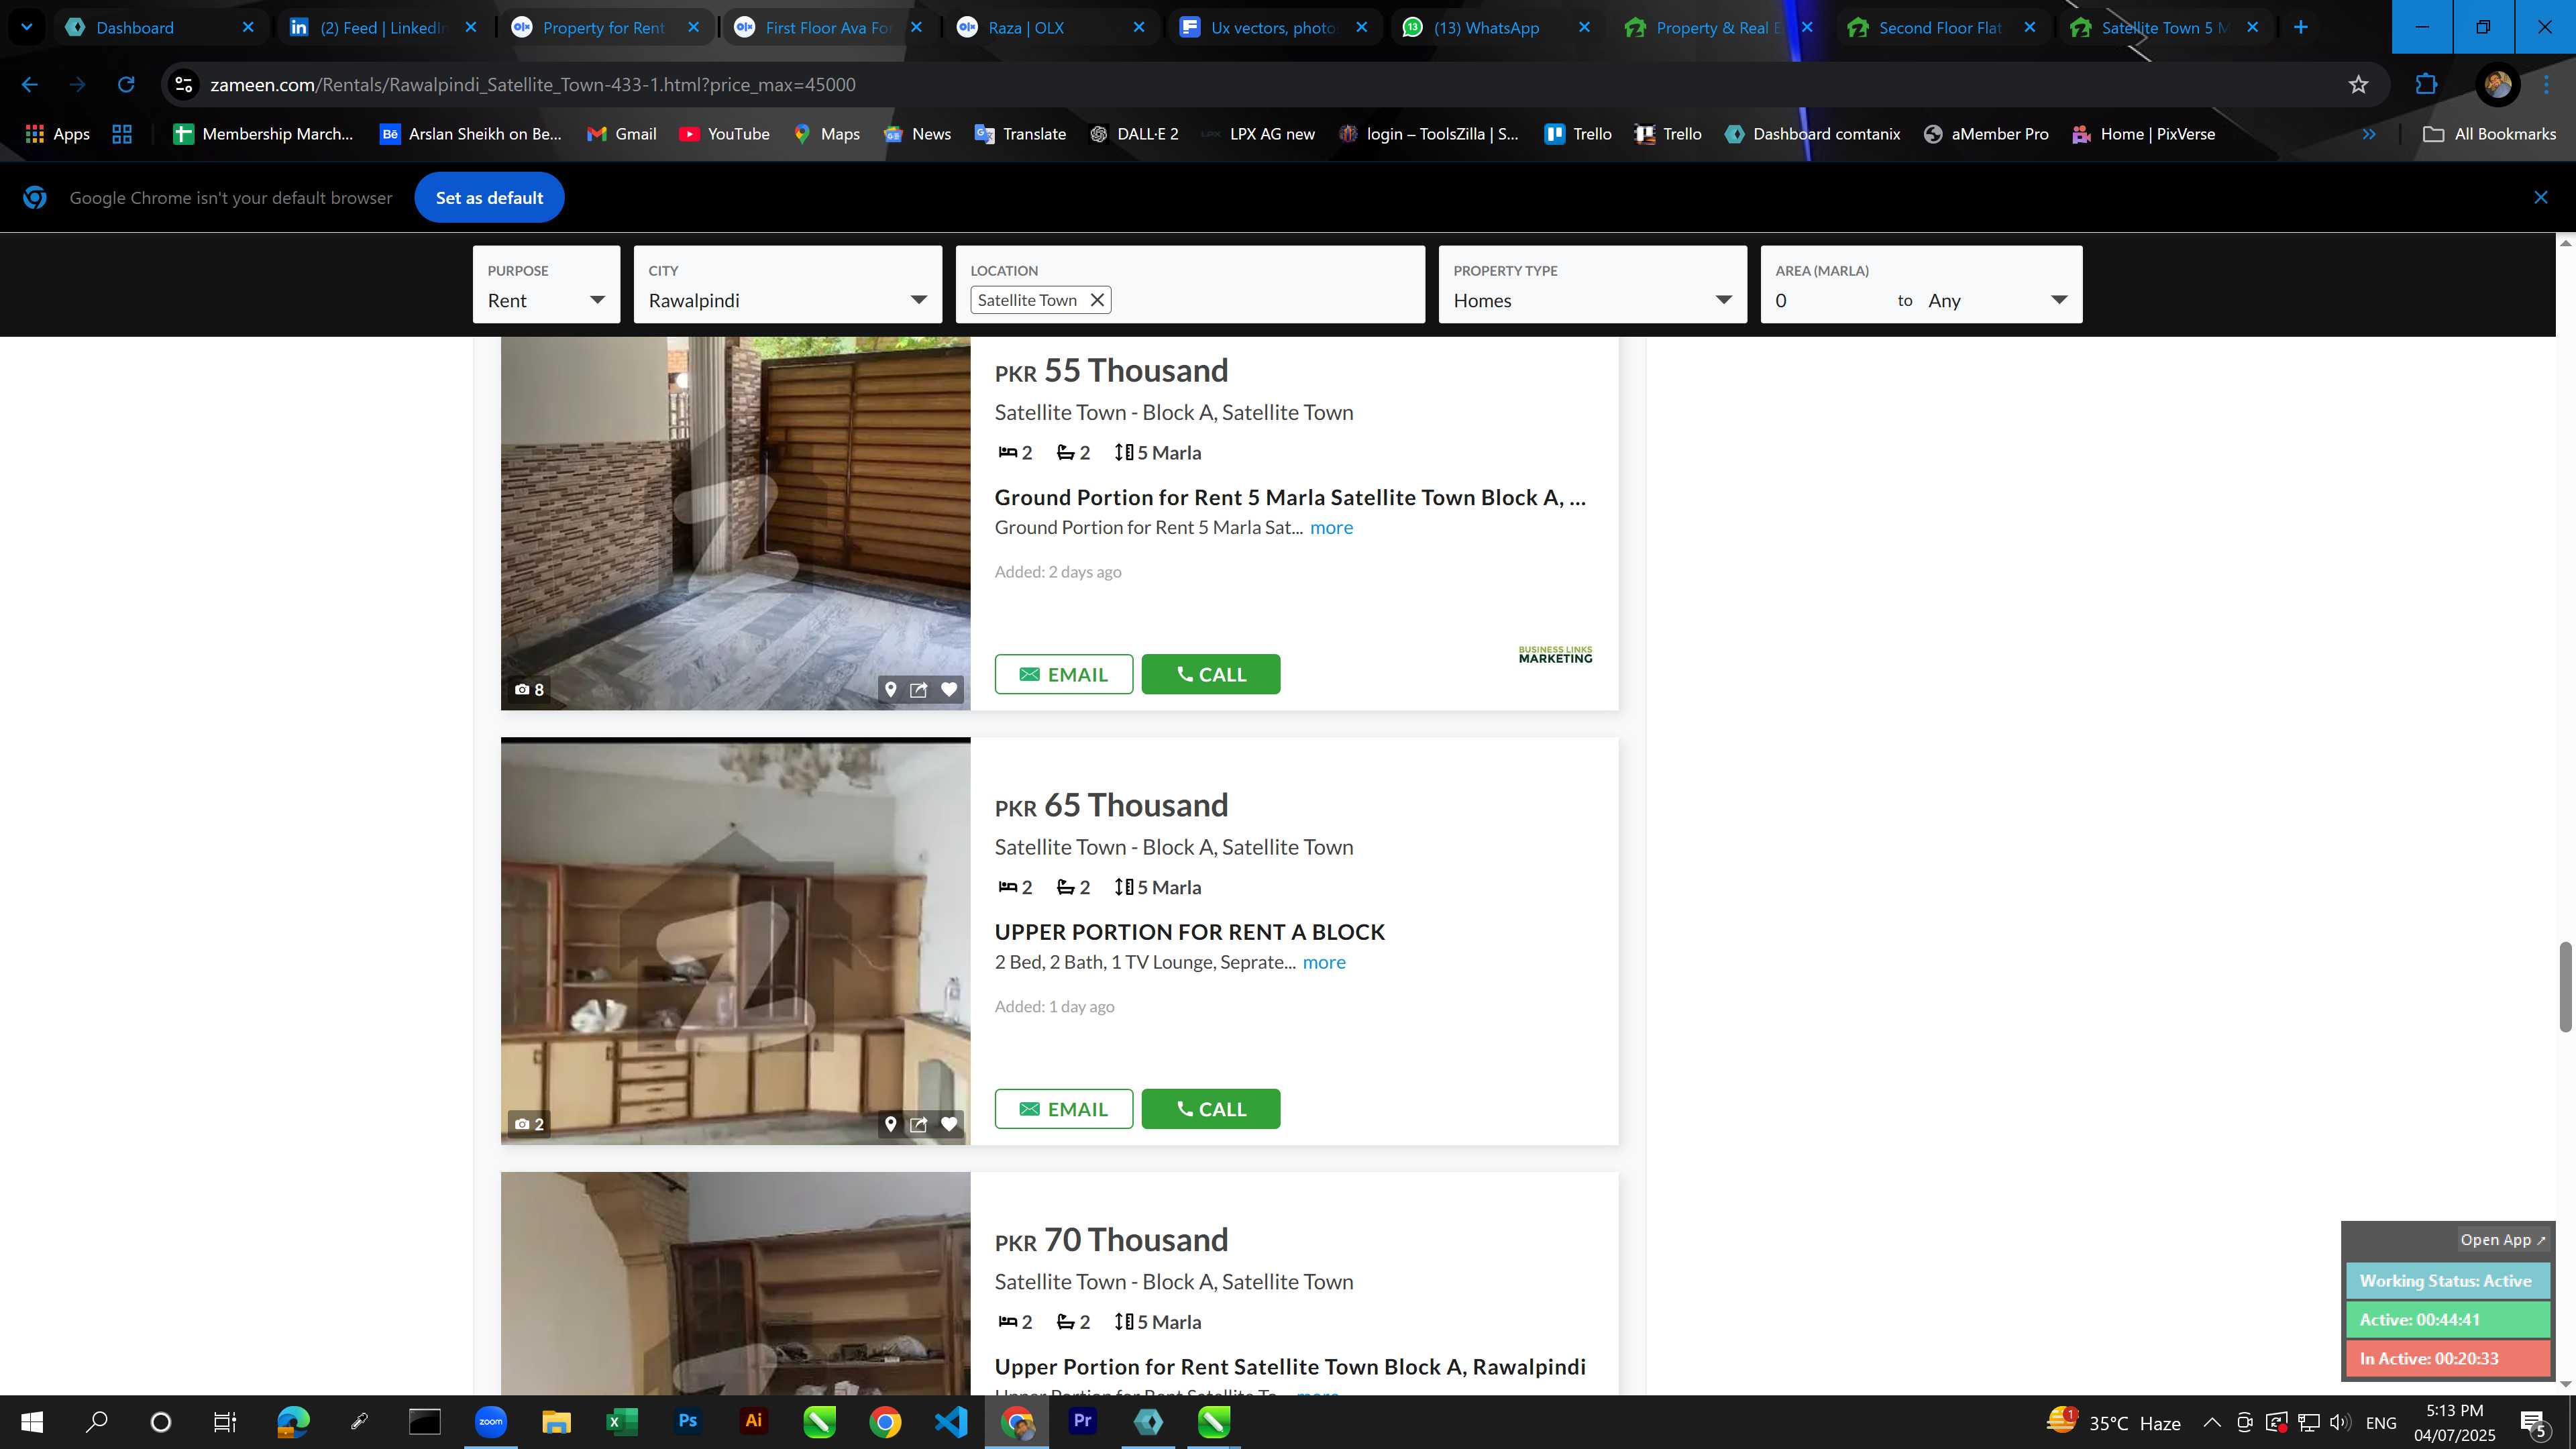Open Windows Start menu
2576x1449 pixels.
(x=32, y=1421)
